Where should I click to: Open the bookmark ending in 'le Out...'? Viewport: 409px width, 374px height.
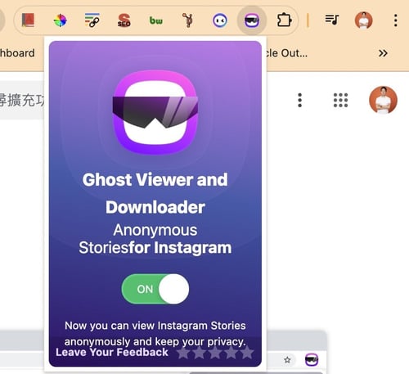tap(287, 53)
